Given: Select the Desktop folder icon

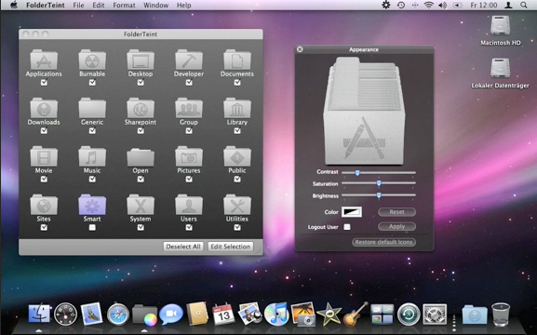Looking at the screenshot, I should click(x=141, y=60).
